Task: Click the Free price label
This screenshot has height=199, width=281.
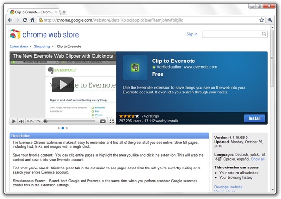Action: pyautogui.click(x=157, y=74)
